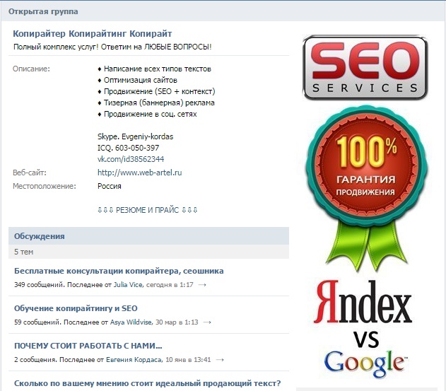Click the 349 сообщений message count
Image resolution: width=446 pixels, height=391 pixels.
[40, 284]
